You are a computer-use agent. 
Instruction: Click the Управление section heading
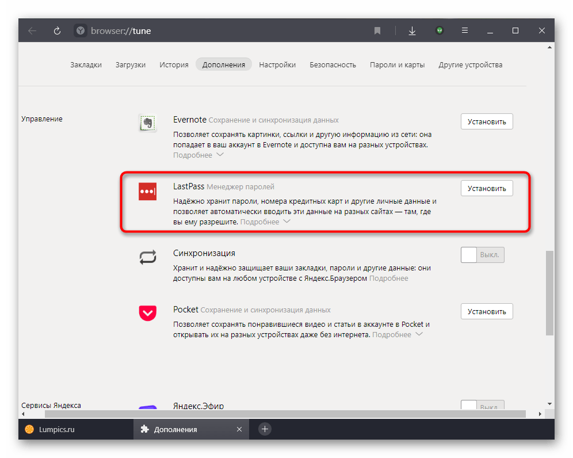point(41,119)
